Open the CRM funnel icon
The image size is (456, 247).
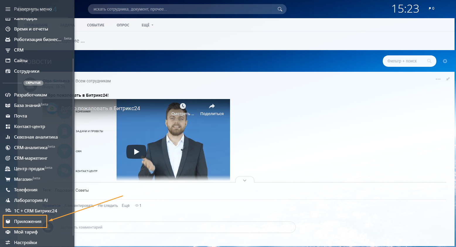(x=8, y=50)
